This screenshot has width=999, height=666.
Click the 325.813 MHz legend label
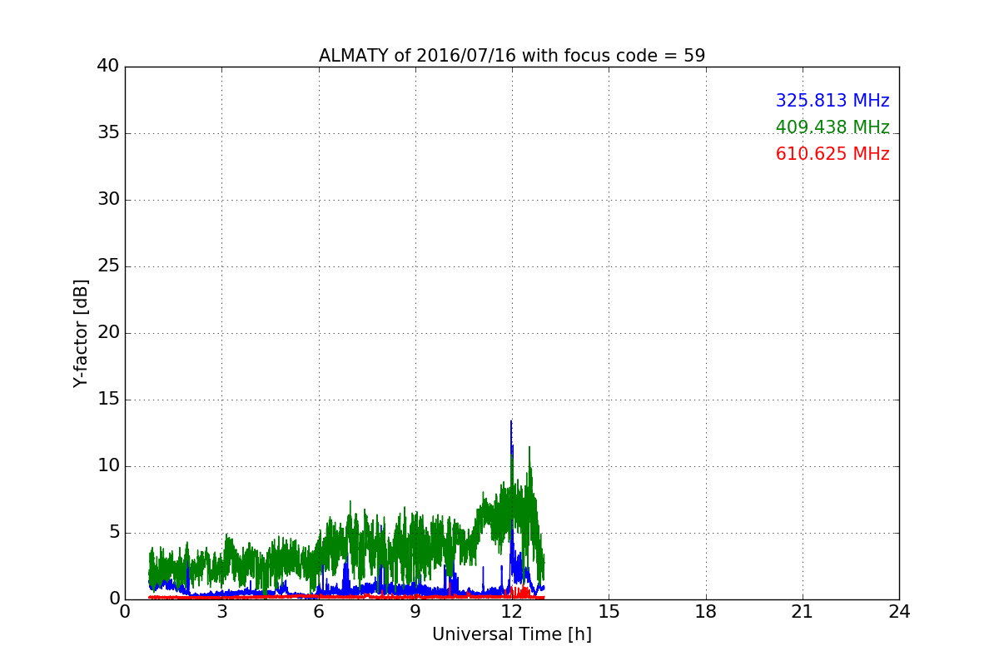pos(832,101)
